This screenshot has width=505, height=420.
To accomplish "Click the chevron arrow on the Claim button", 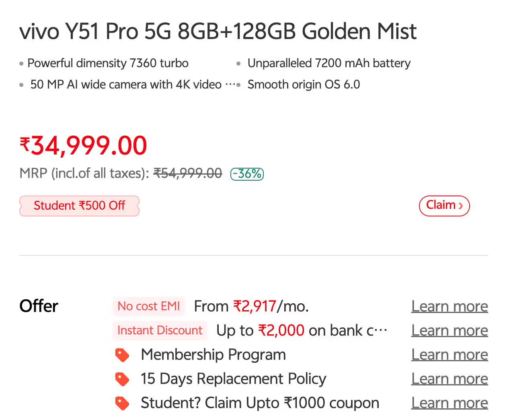I will click(461, 206).
